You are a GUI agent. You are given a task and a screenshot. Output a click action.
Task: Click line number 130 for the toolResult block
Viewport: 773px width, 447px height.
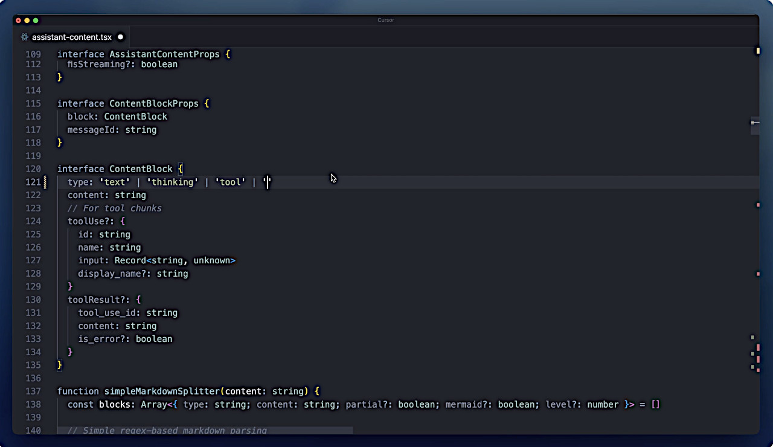click(33, 300)
